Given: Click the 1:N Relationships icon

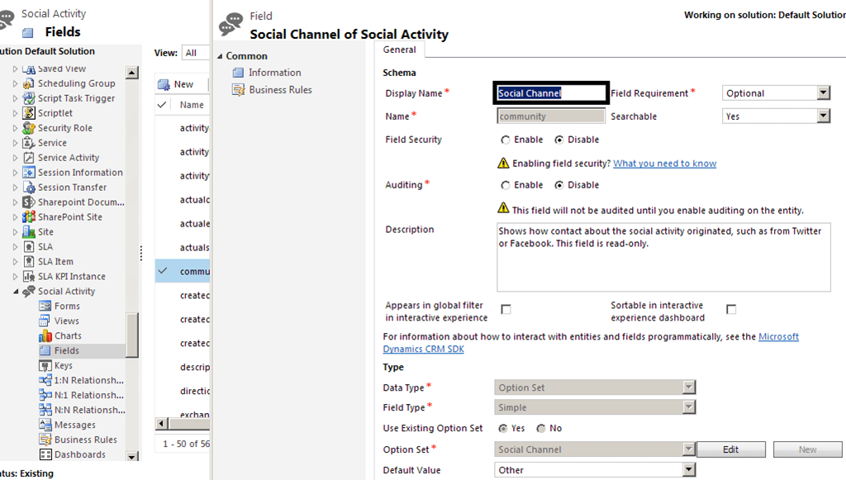Looking at the screenshot, I should coord(45,380).
